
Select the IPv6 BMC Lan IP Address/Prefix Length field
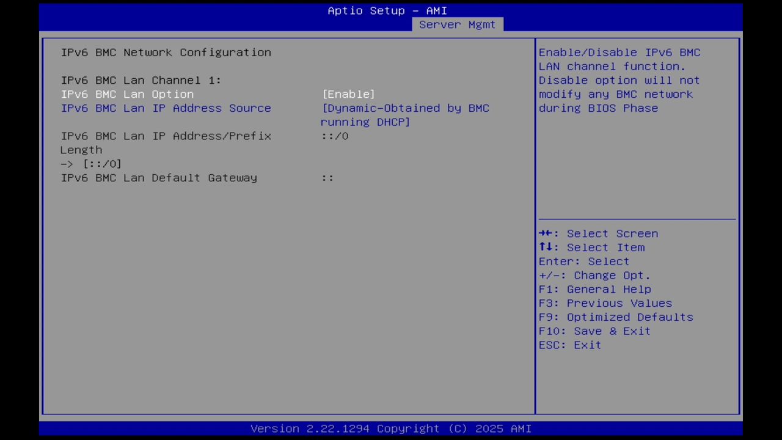coord(166,136)
